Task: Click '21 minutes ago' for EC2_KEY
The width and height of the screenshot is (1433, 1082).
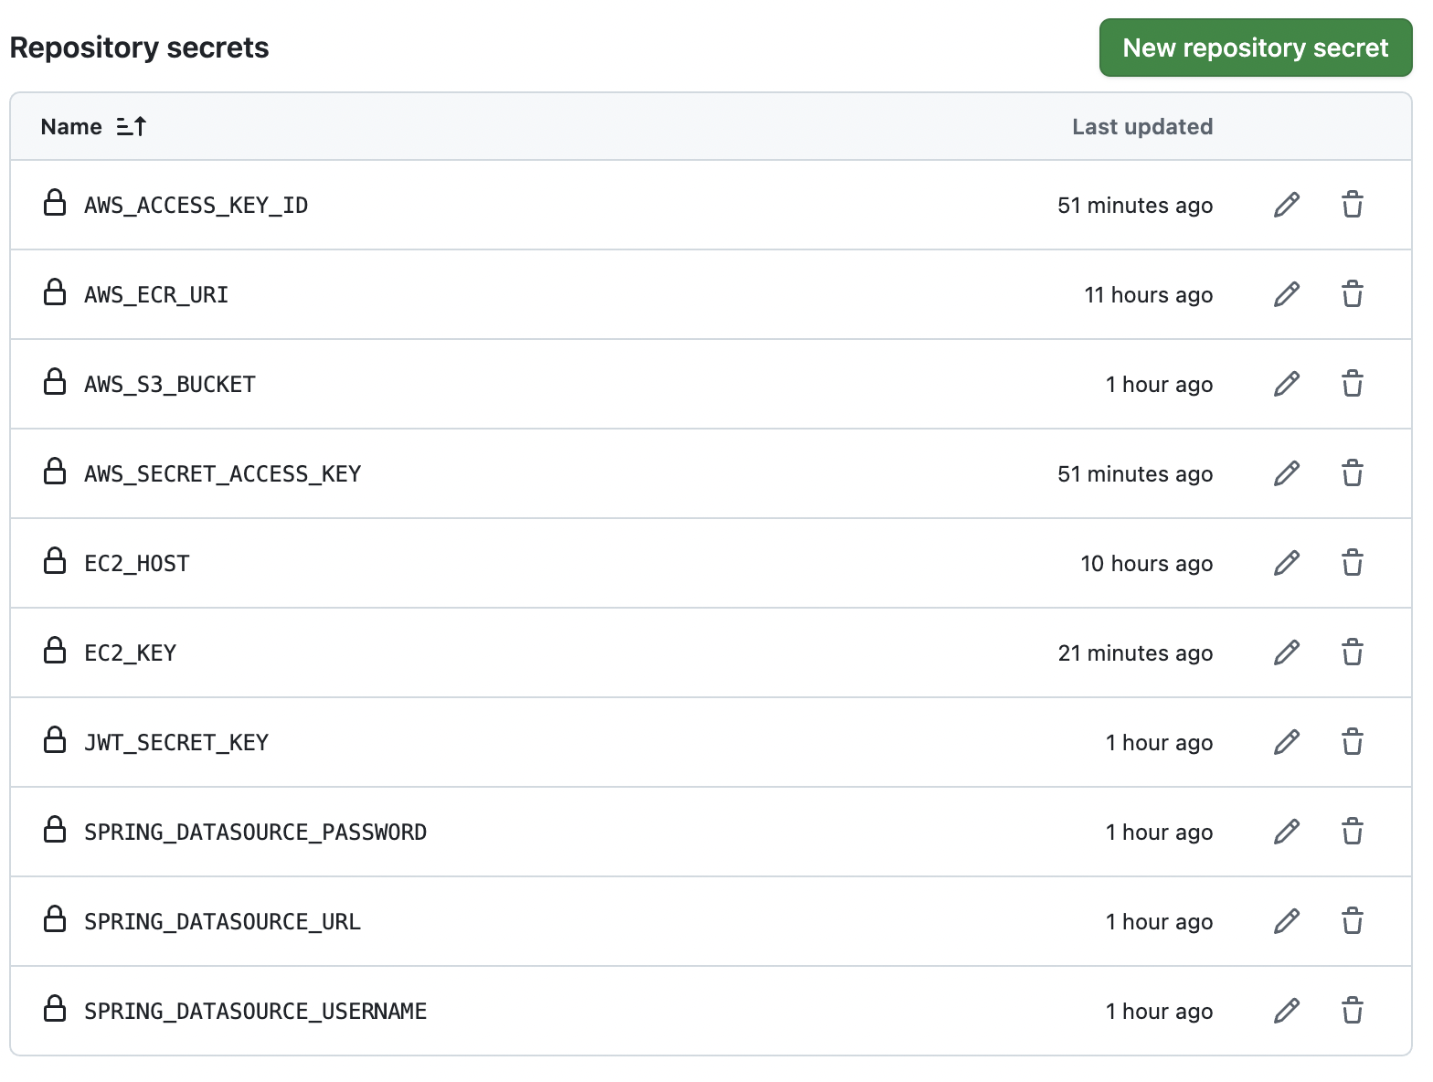Action: point(1136,653)
